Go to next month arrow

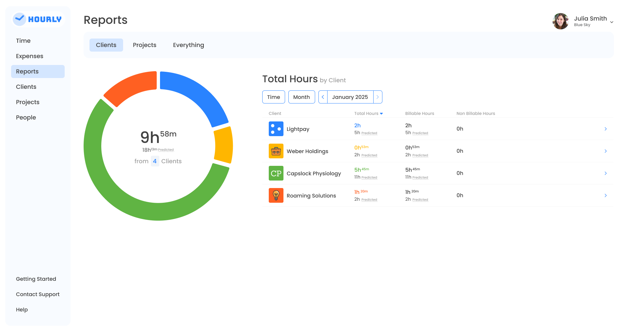tap(378, 97)
